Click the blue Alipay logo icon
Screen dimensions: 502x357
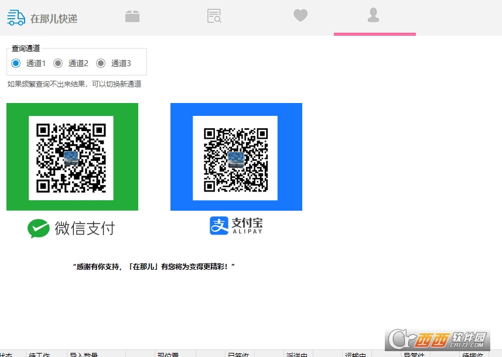pos(219,226)
